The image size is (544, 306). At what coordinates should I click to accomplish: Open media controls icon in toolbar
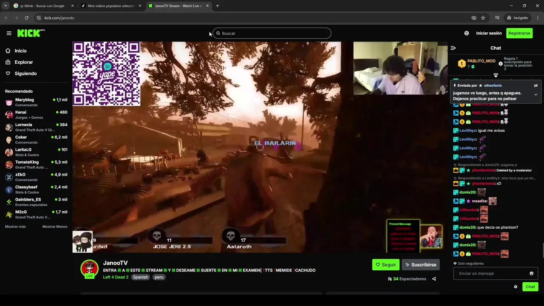[x=497, y=18]
